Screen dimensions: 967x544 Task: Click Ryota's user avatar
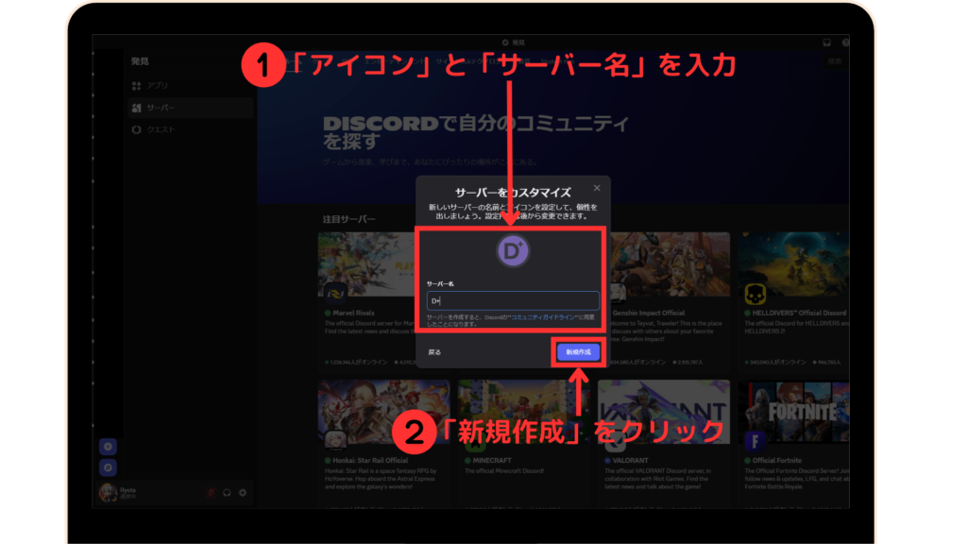pyautogui.click(x=108, y=492)
